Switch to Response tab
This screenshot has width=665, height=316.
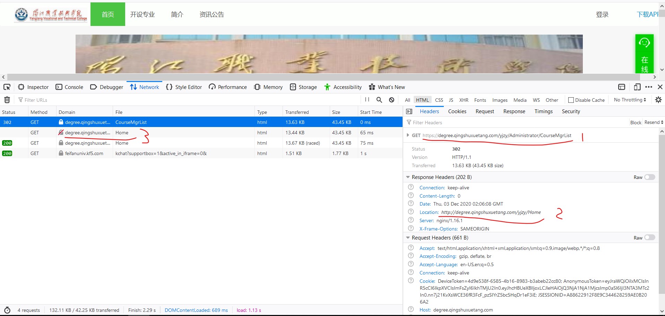tap(514, 111)
